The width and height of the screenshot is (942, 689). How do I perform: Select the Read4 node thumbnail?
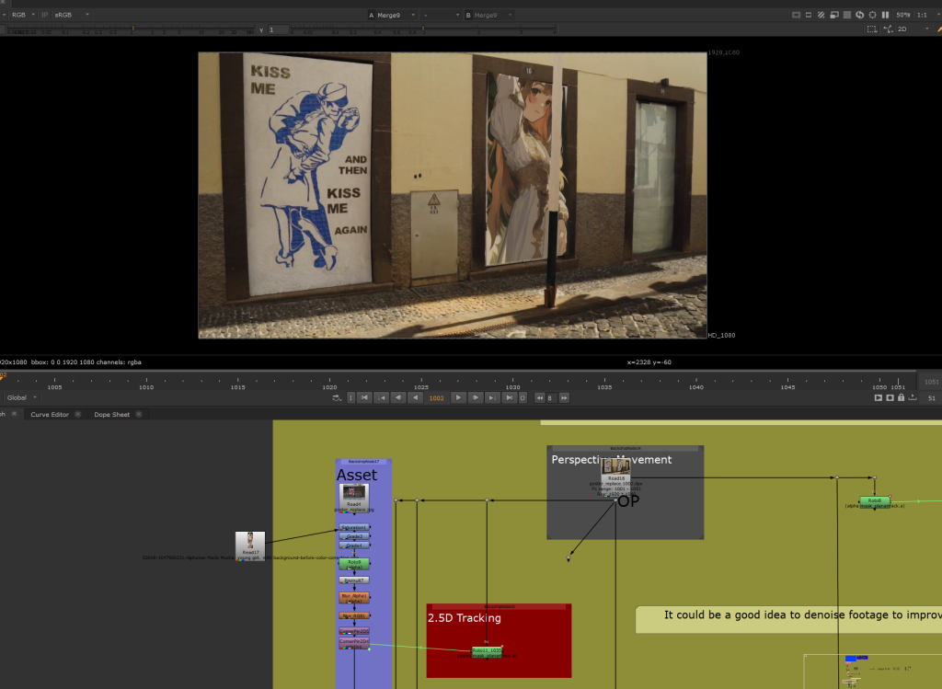tap(354, 496)
